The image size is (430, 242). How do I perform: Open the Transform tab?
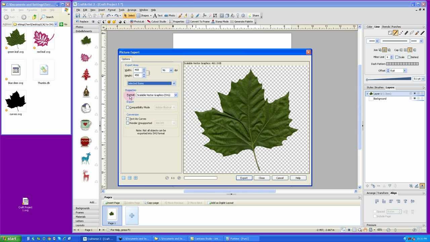point(383,193)
